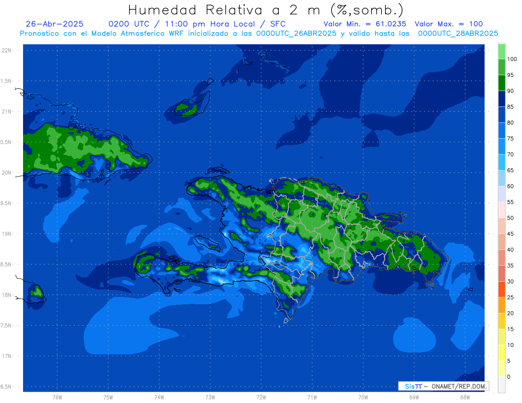Click the legend value 60
The height and width of the screenshot is (403, 522).
[510, 187]
